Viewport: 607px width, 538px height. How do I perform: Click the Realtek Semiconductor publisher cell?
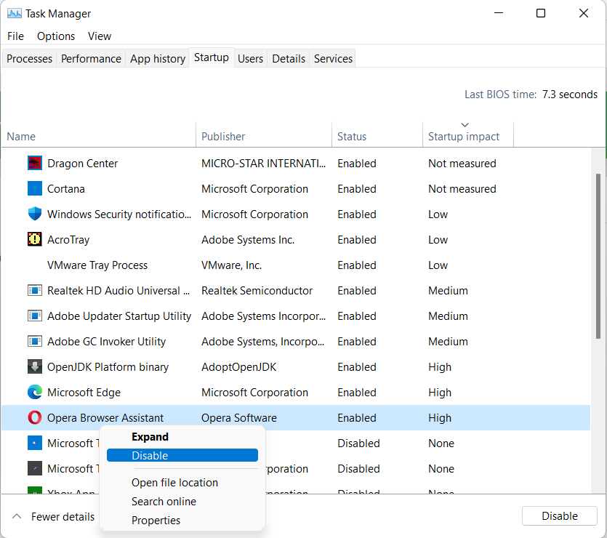(x=257, y=291)
